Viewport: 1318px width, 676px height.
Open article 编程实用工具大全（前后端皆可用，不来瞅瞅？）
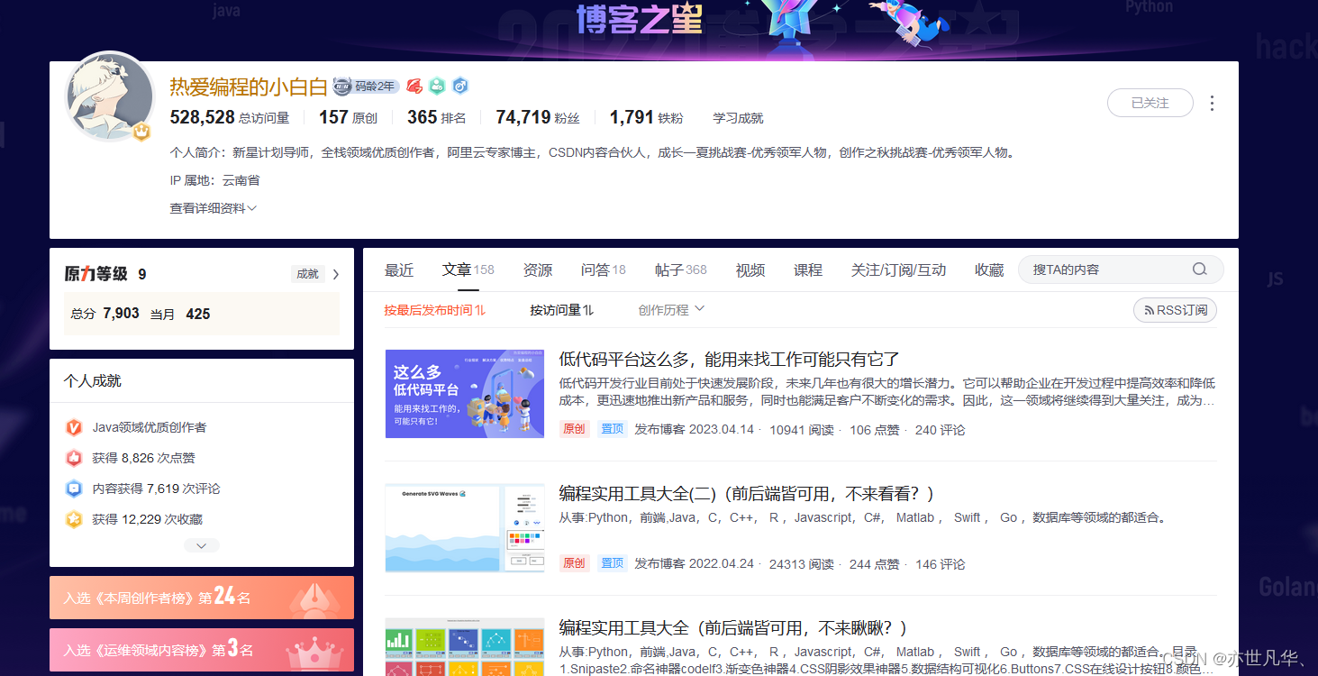point(732,628)
